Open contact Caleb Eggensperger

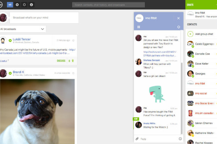click(x=201, y=44)
